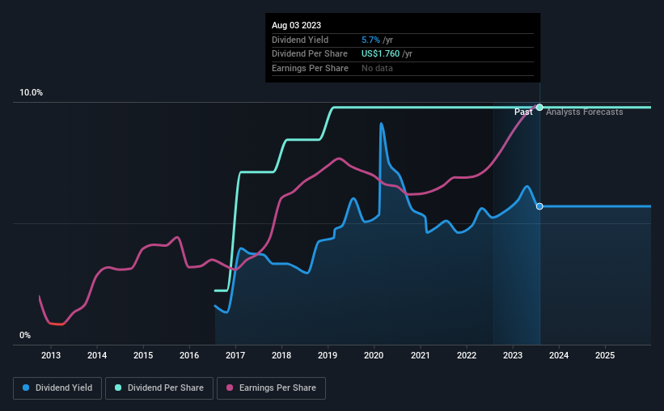Click the teal Dividend Per Share data marker
Image resolution: width=664 pixels, height=411 pixels.
539,108
